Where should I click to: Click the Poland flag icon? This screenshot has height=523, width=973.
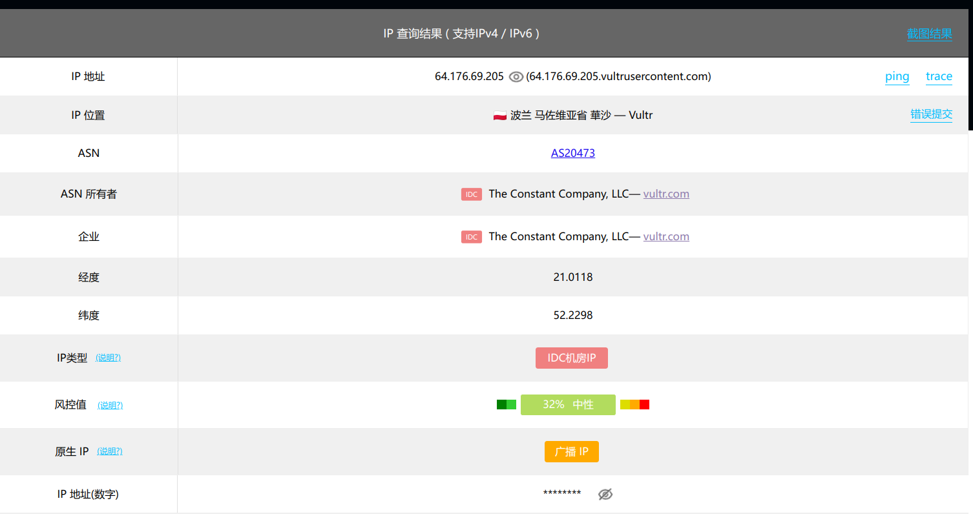point(499,116)
